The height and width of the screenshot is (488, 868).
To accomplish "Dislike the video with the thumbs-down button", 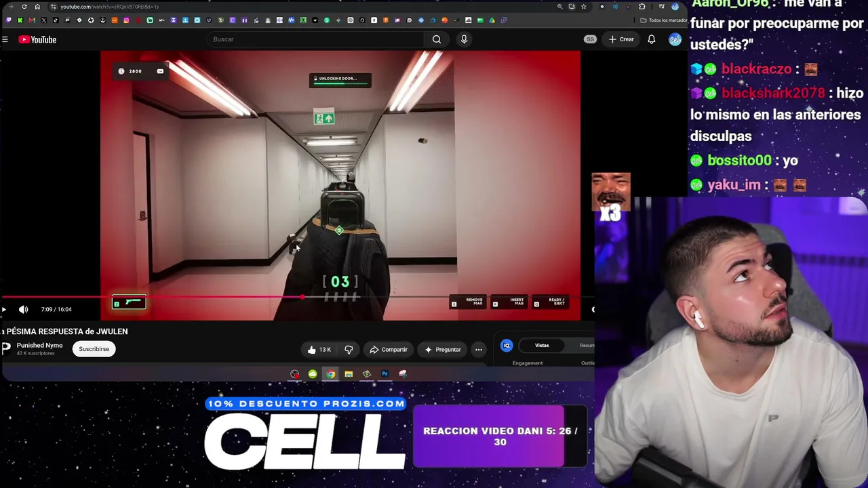I will [x=349, y=350].
